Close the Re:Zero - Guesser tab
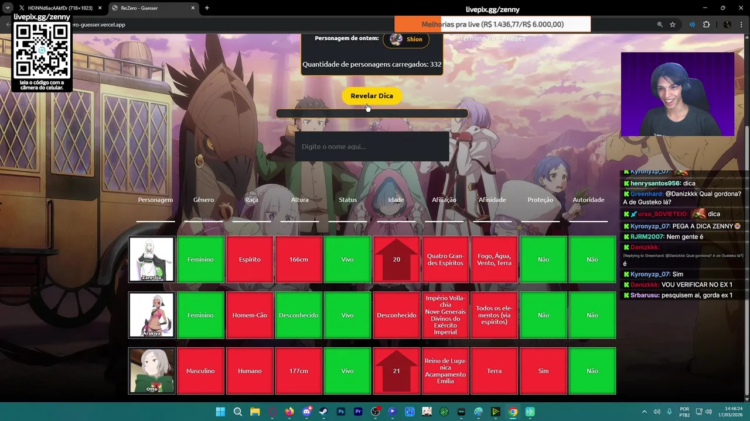Screen dimensions: 750x421 (x=193, y=8)
